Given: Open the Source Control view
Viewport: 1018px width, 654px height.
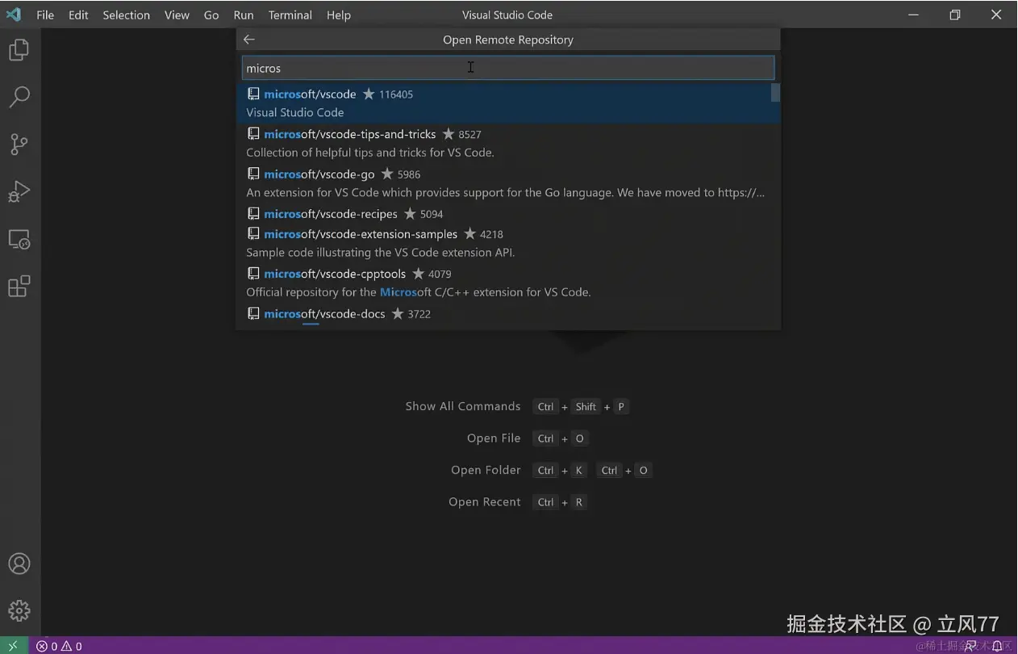Looking at the screenshot, I should pyautogui.click(x=19, y=145).
